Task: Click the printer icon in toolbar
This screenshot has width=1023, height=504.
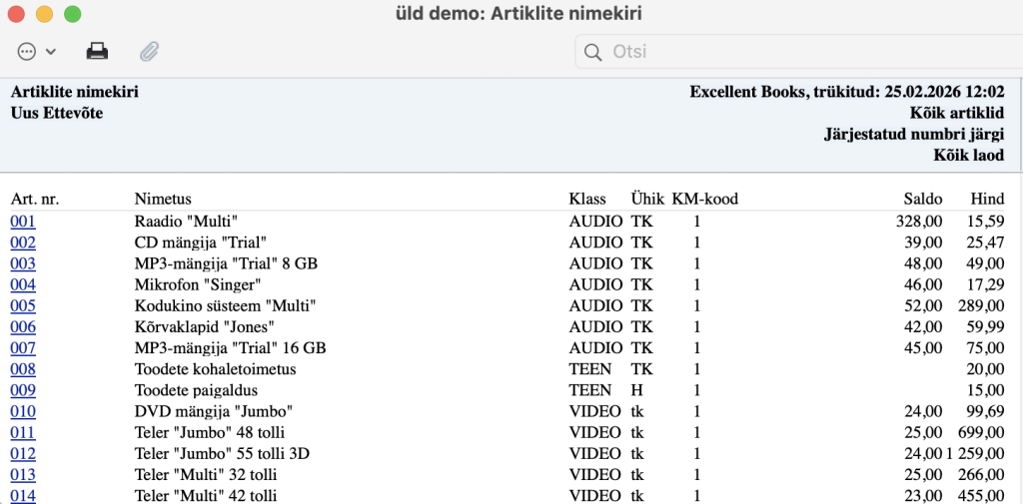Action: (x=97, y=51)
